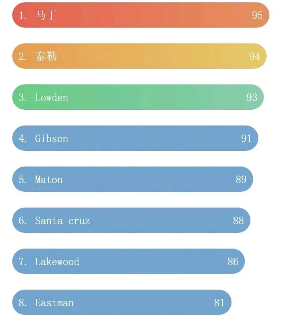Click the 马丁 brand name text
Image resolution: width=295 pixels, height=322 pixels.
point(46,15)
